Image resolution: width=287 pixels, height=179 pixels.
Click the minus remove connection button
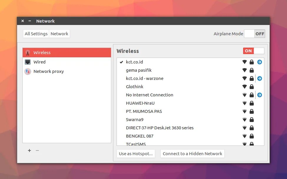pos(37,150)
